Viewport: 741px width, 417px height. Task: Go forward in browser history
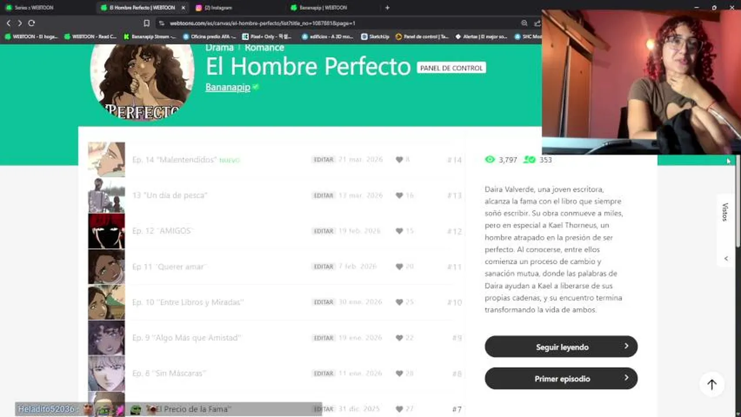point(20,23)
